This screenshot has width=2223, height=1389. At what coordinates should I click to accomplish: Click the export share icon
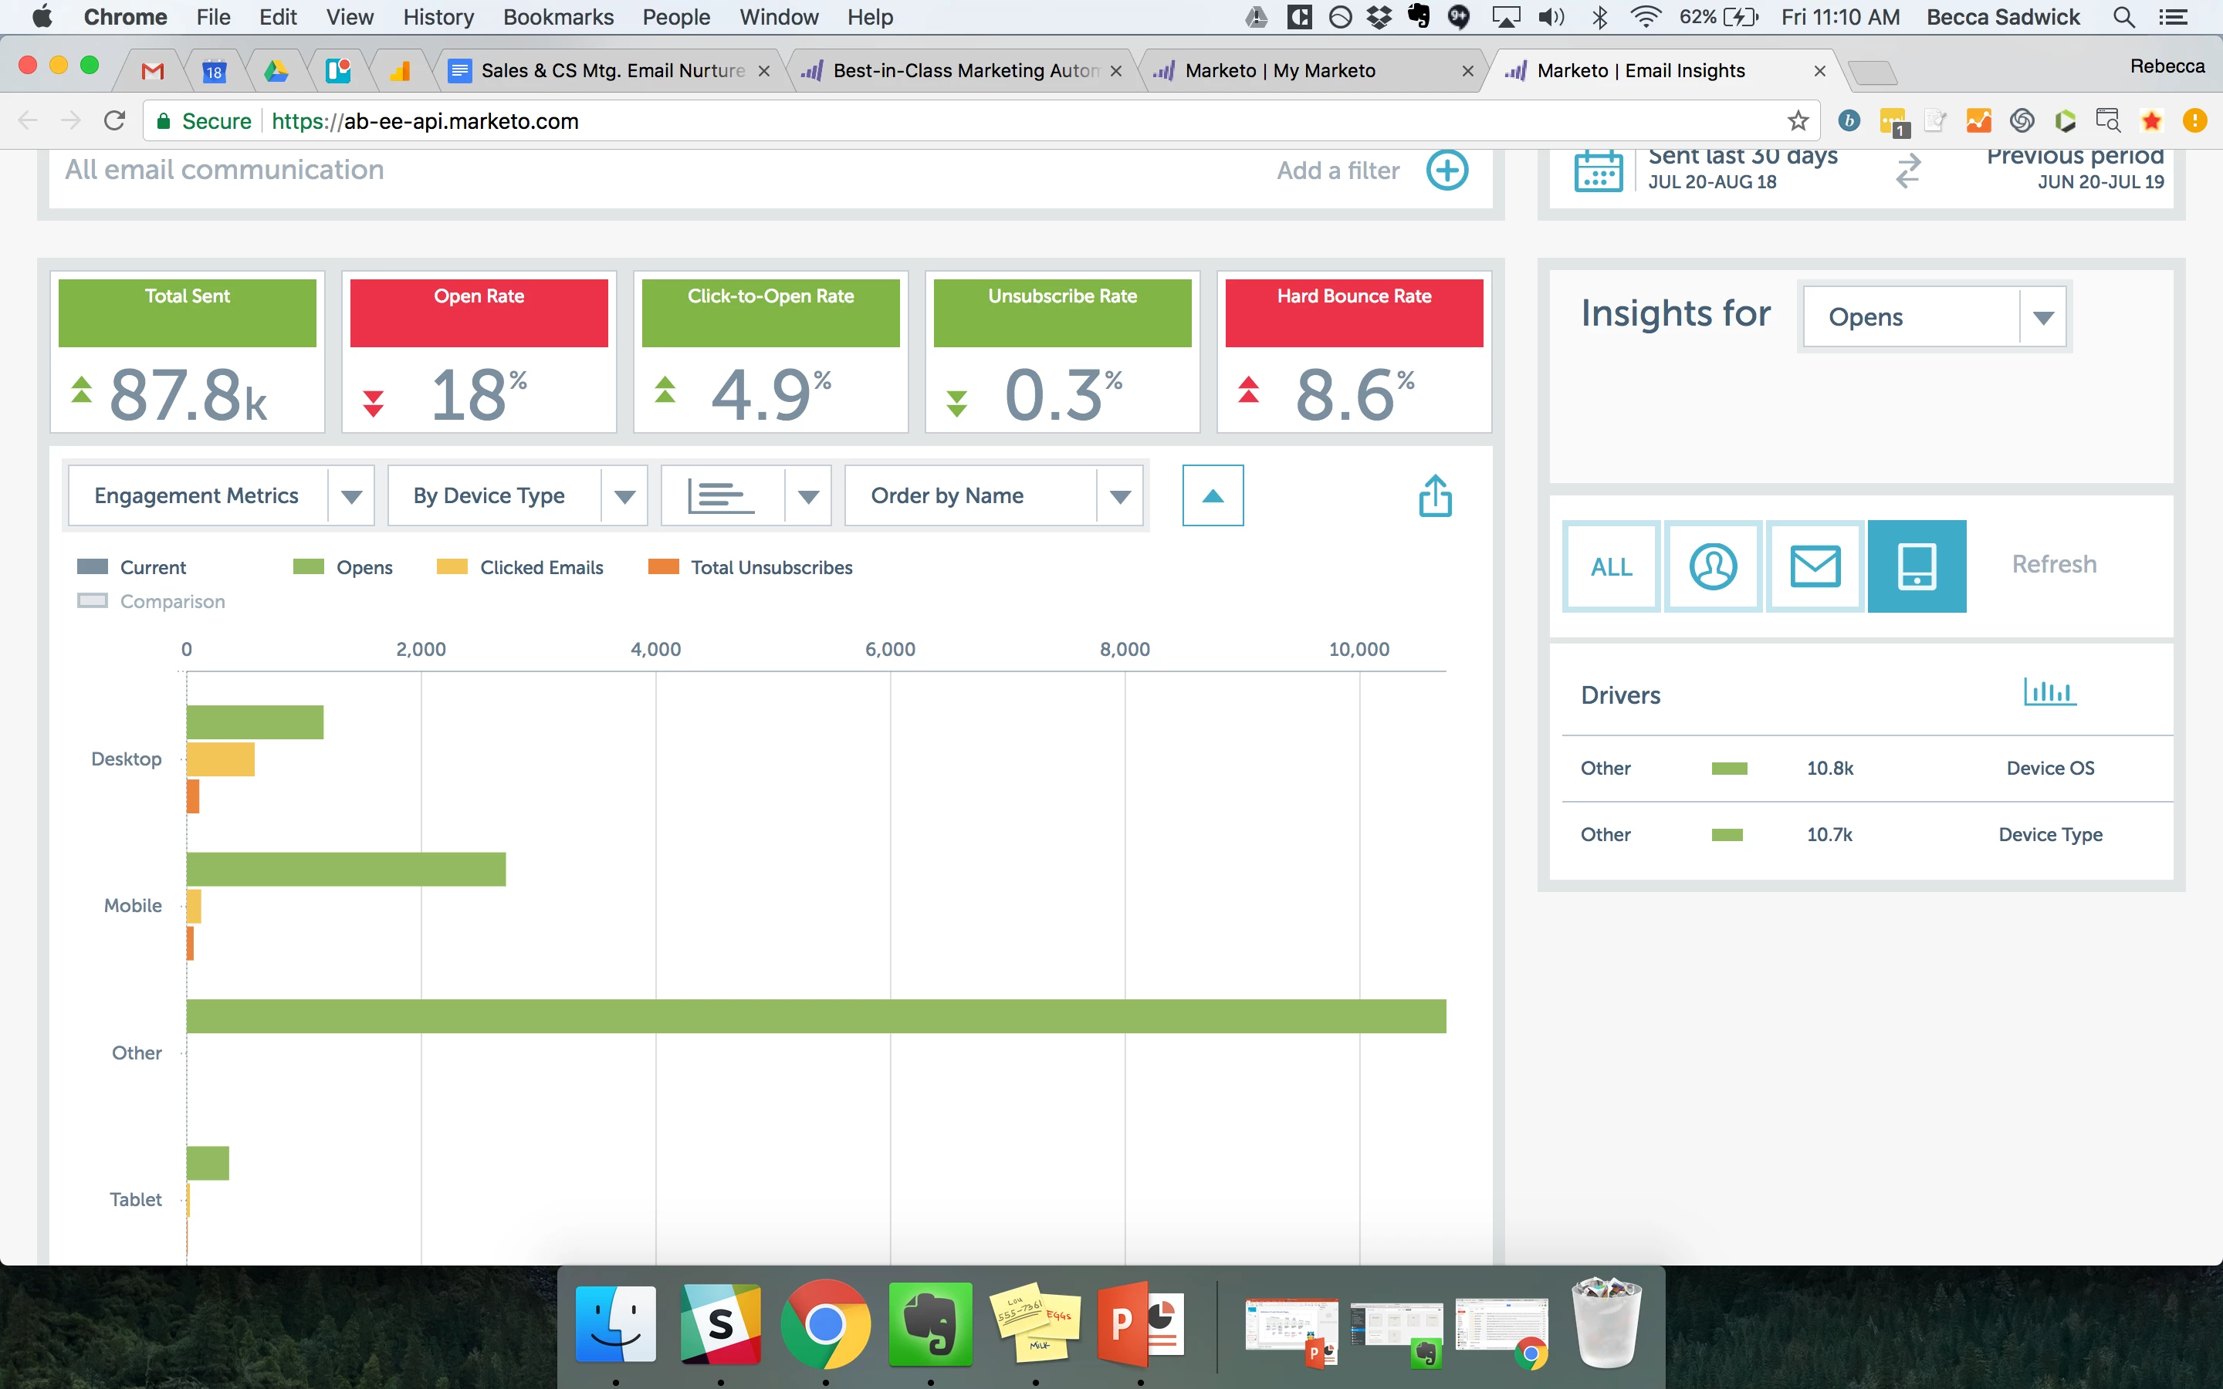[x=1435, y=496]
